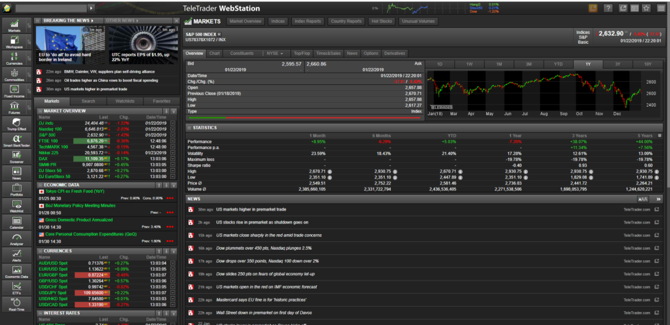The width and height of the screenshot is (670, 325).
Task: Select the Favorites tab in left panel
Action: pos(161,101)
